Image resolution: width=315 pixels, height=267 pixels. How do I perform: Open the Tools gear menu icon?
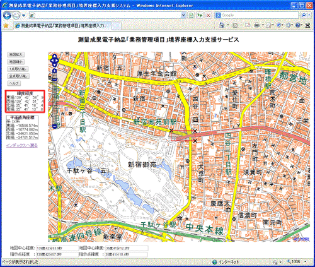click(x=289, y=25)
